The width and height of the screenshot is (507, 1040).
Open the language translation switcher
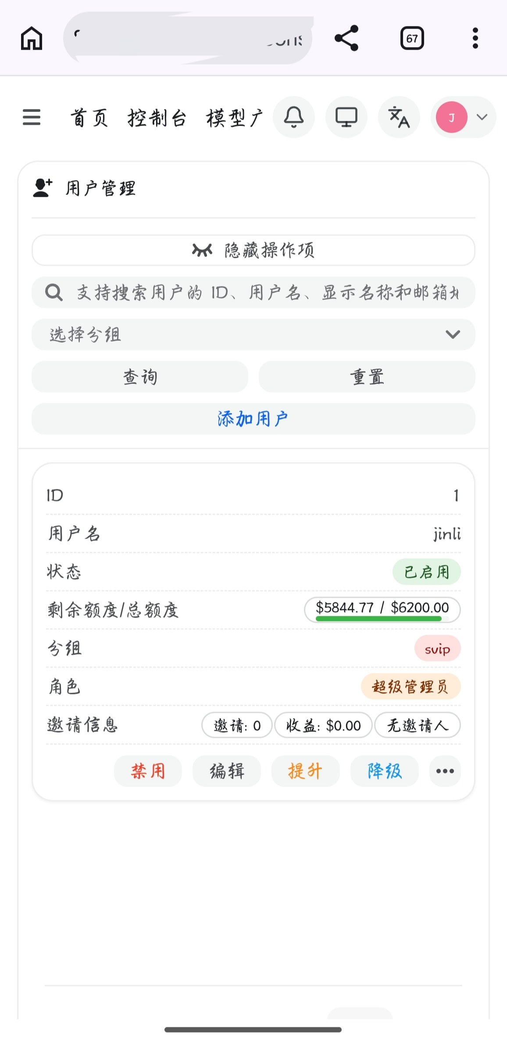(399, 117)
